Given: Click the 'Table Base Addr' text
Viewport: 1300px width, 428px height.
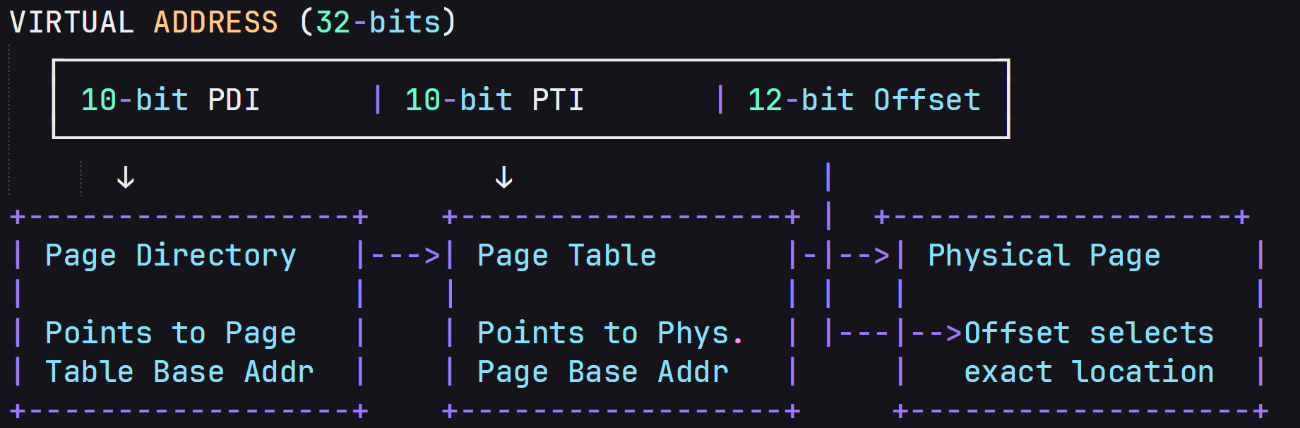Looking at the screenshot, I should (x=179, y=372).
